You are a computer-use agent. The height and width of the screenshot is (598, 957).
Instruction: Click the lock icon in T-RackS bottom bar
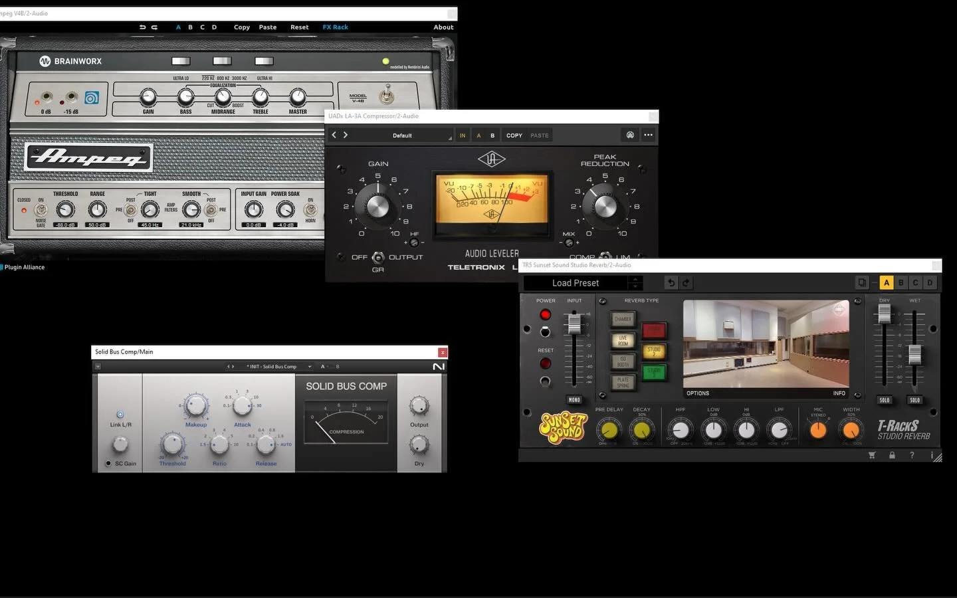tap(892, 455)
